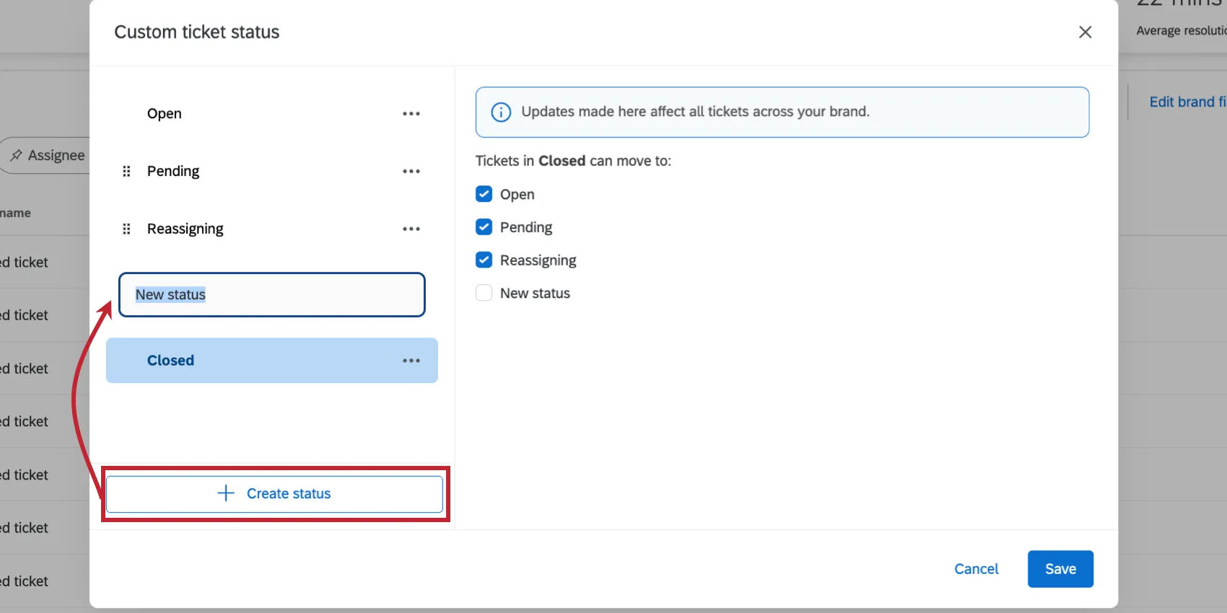
Task: Click the info icon in the brand notice
Action: coord(501,112)
